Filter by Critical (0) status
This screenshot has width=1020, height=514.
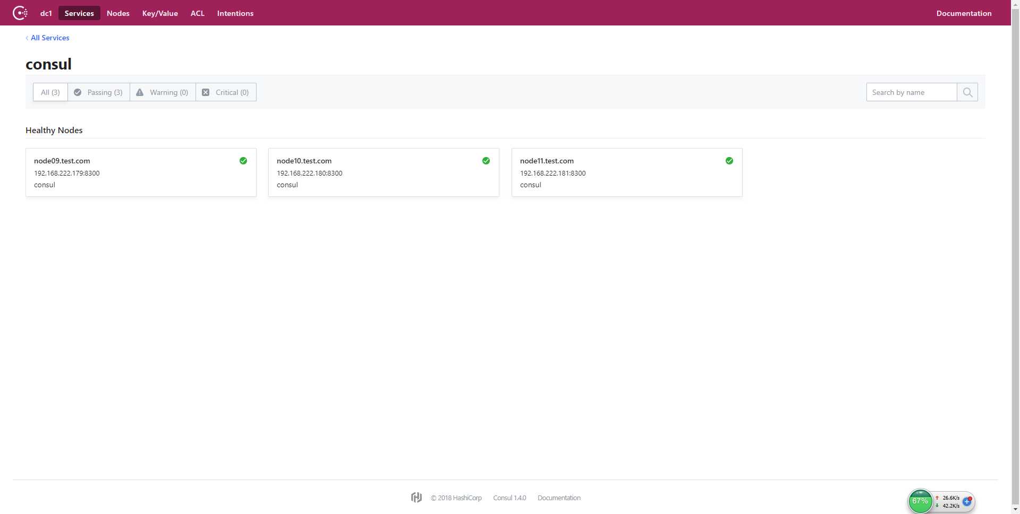point(226,92)
